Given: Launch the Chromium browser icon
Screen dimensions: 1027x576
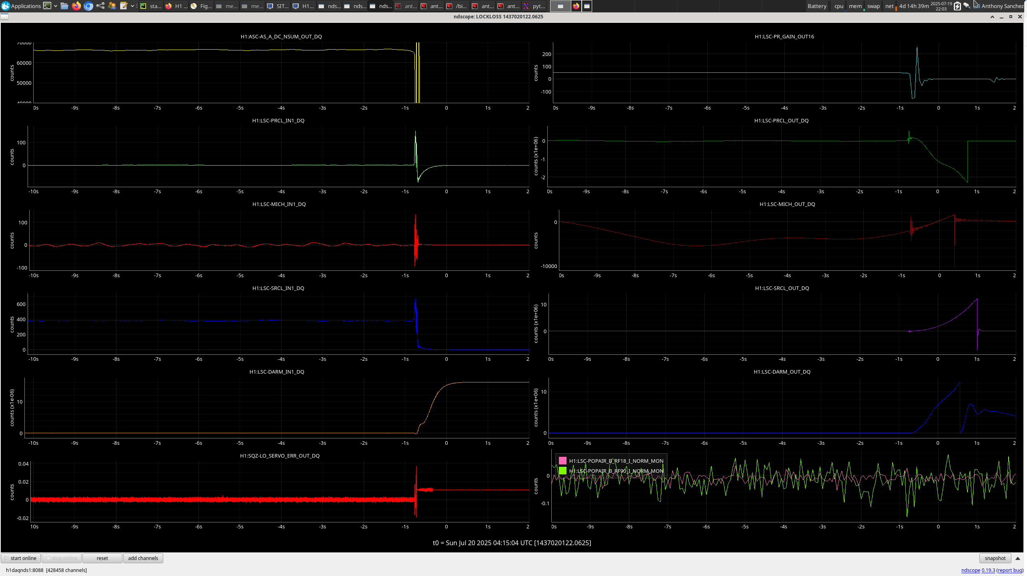Looking at the screenshot, I should [88, 6].
